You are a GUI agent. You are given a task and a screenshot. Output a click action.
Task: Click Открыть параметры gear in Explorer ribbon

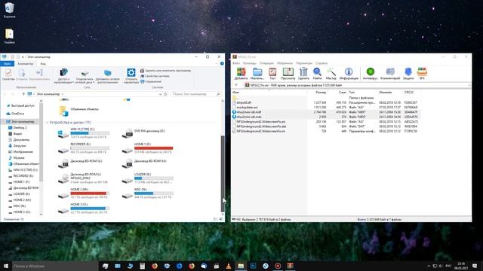(131, 76)
